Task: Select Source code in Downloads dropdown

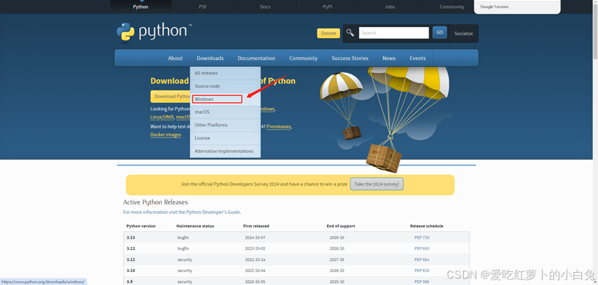Action: point(225,86)
